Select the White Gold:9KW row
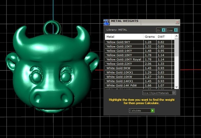 tap(124, 68)
